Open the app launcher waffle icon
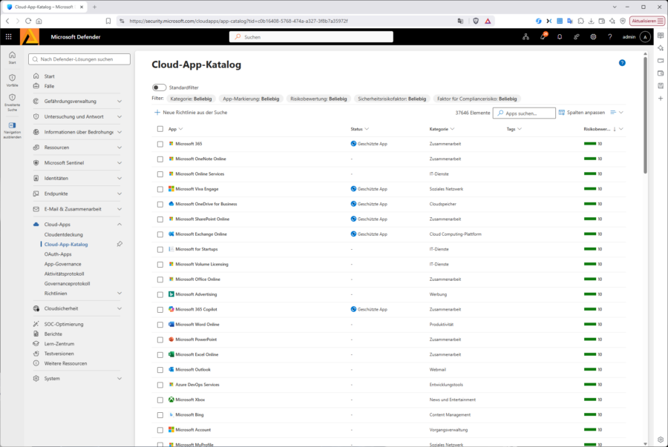The image size is (668, 447). pos(8,37)
